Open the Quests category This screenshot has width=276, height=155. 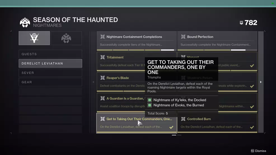tap(50, 54)
